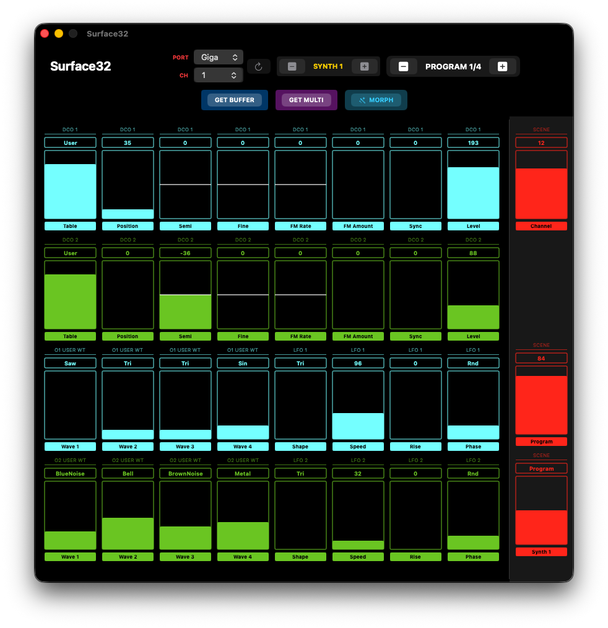Image resolution: width=608 pixels, height=628 pixels.
Task: Click the Synth 1 minus icon
Action: click(292, 66)
